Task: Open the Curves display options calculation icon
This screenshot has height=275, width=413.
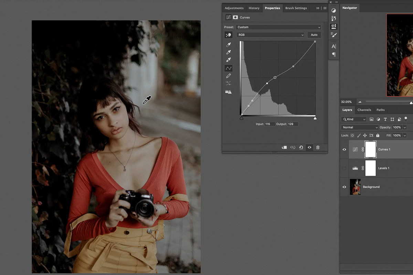Action: pos(228,91)
